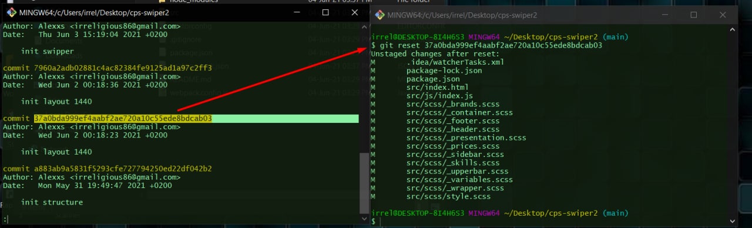
Task: Click the pager colon prompt in left terminal
Action: point(5,220)
